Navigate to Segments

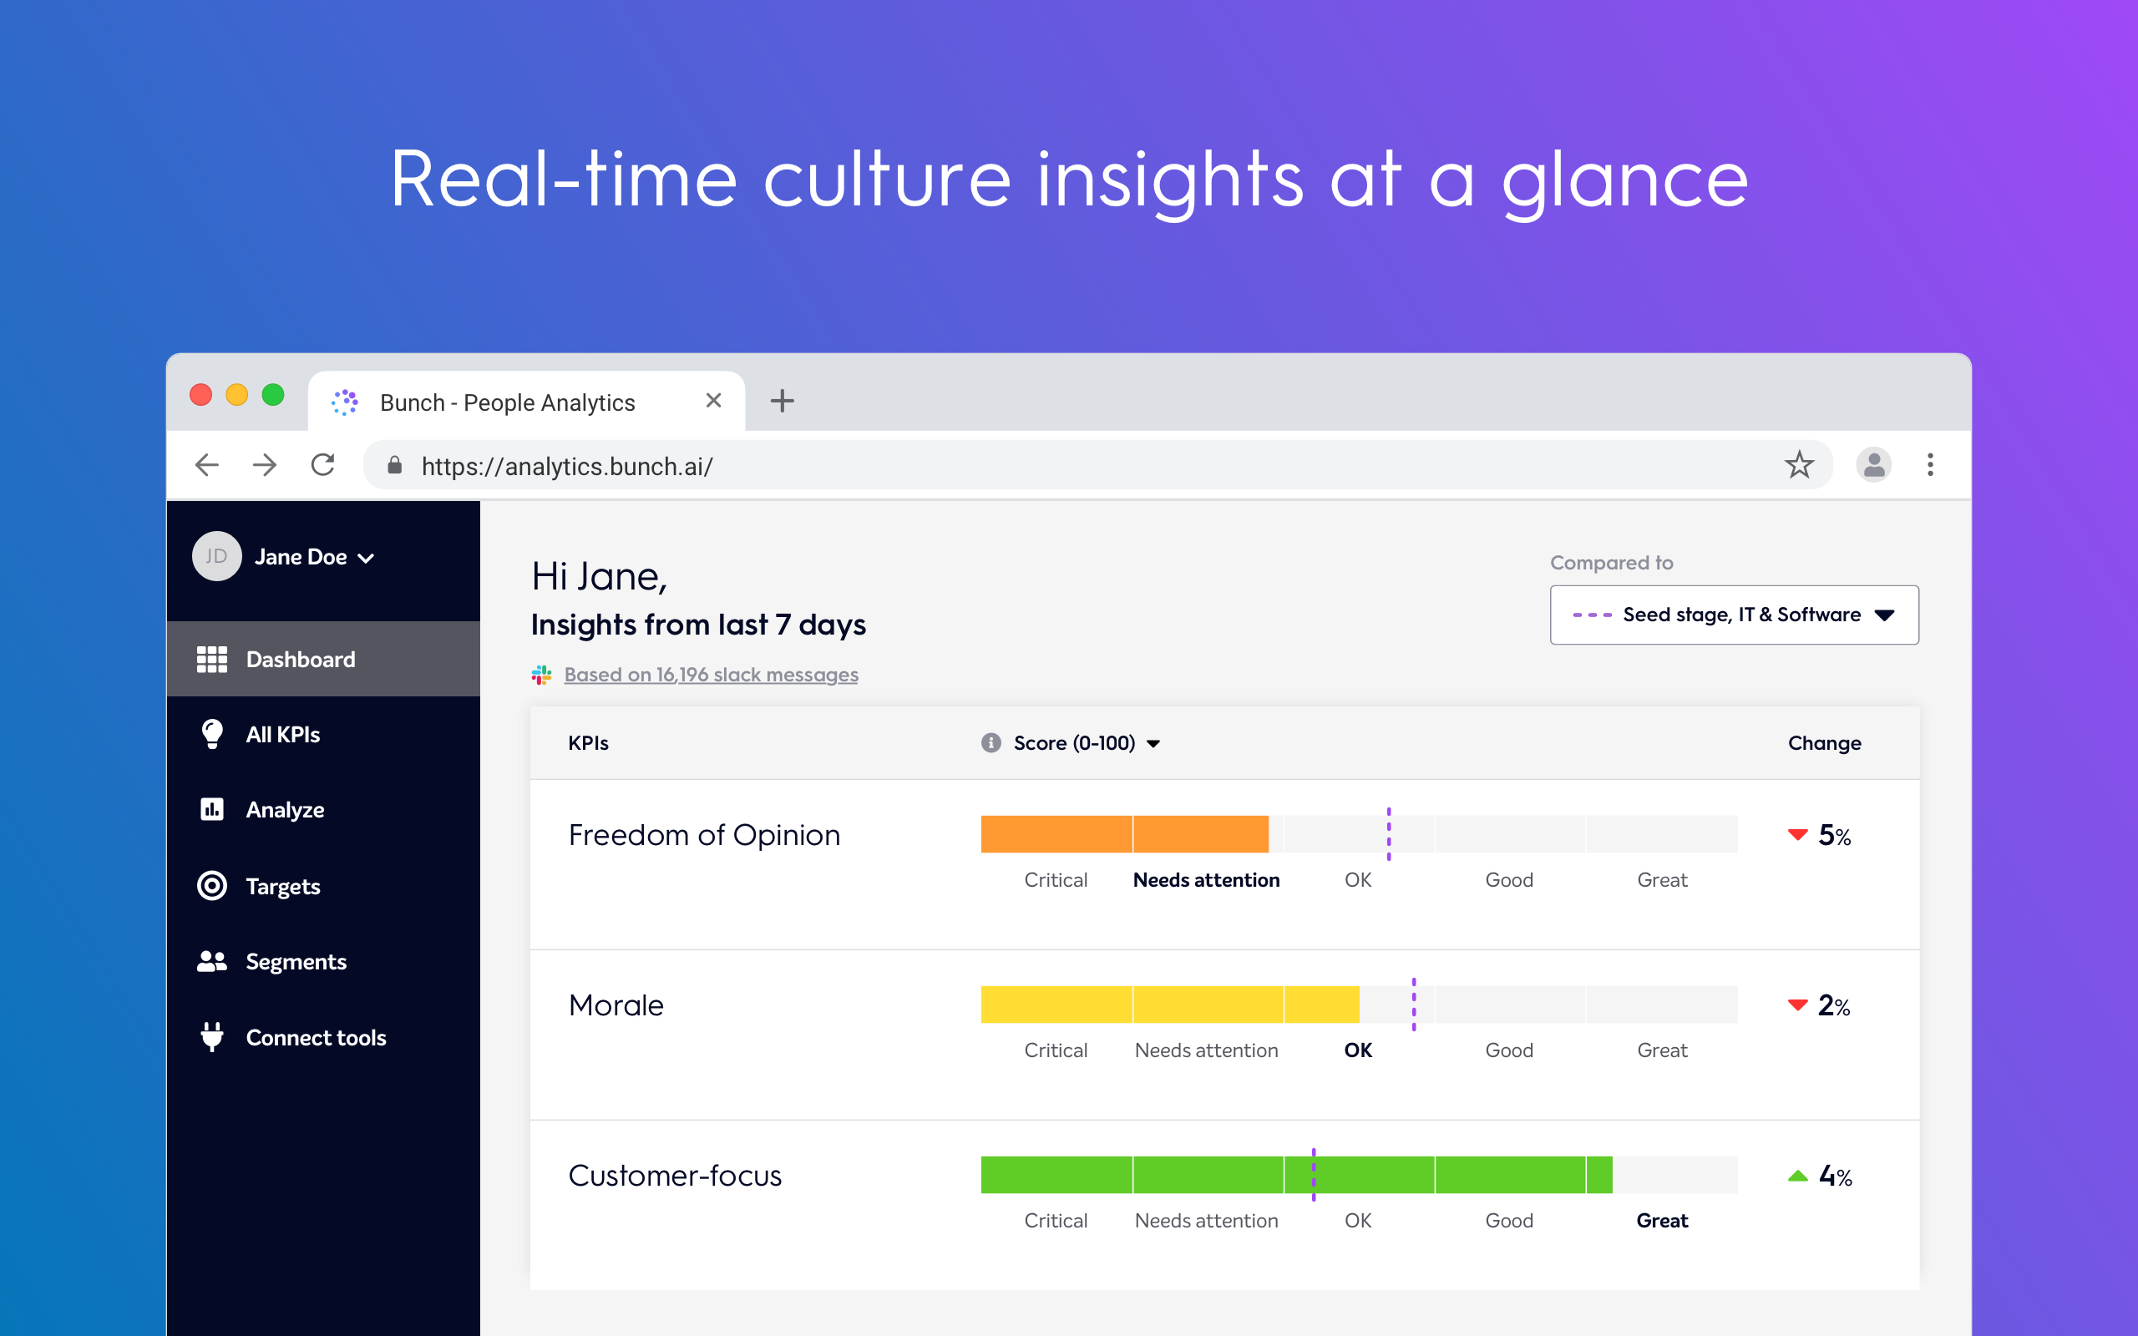(323, 961)
